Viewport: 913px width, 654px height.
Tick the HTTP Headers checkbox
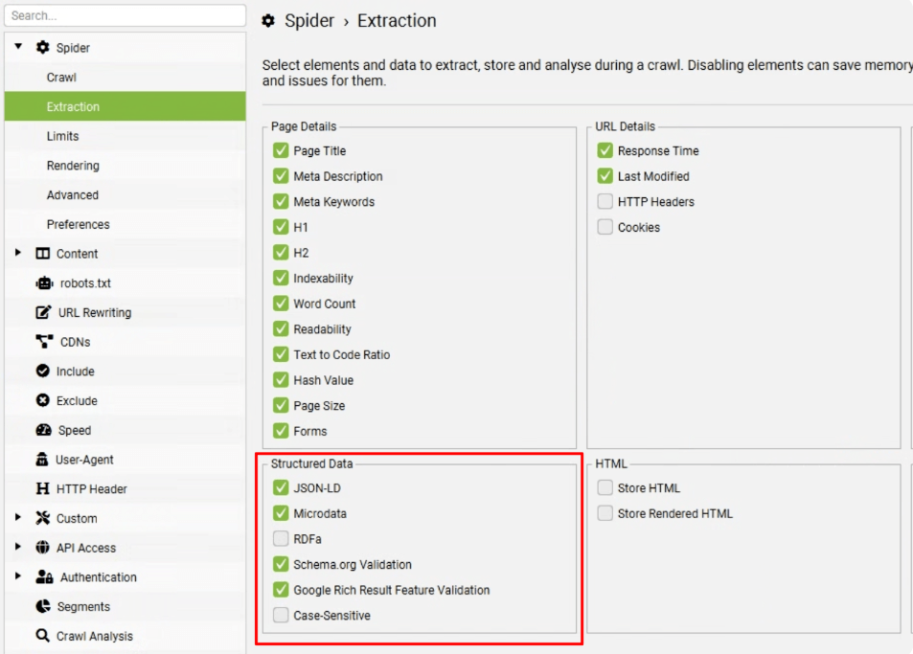pos(605,201)
